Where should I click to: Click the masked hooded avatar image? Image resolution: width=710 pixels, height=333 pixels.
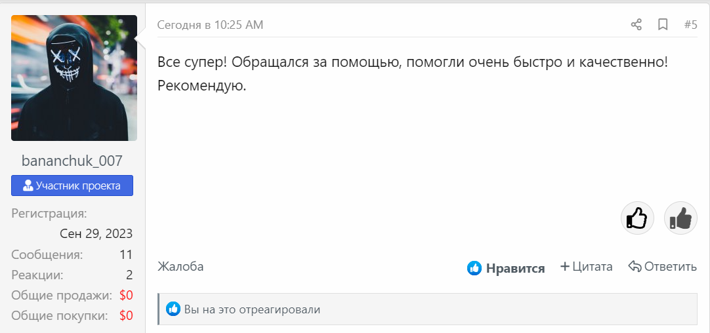[74, 78]
